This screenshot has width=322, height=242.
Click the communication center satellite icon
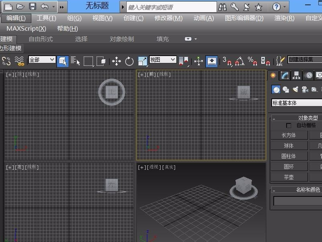pyautogui.click(x=246, y=7)
